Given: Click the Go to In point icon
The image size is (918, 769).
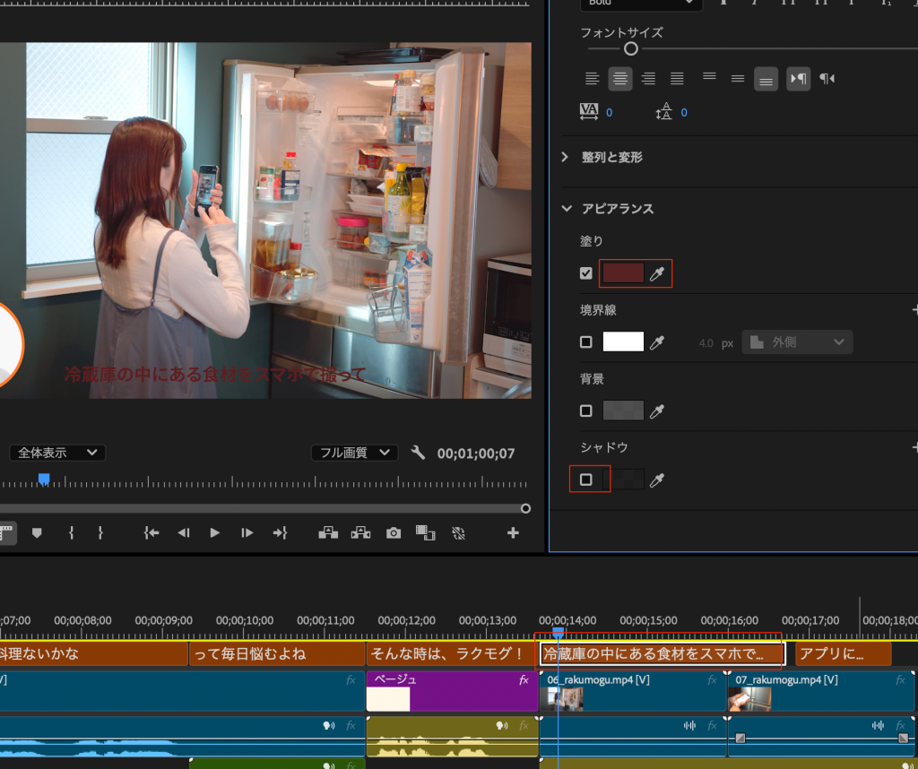Looking at the screenshot, I should [x=152, y=532].
